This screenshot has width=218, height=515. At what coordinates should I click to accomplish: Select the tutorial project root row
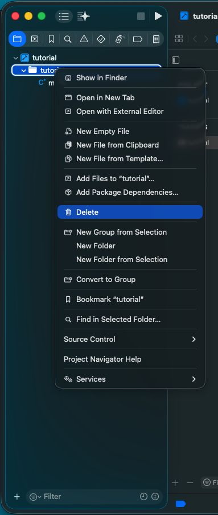pyautogui.click(x=87, y=58)
